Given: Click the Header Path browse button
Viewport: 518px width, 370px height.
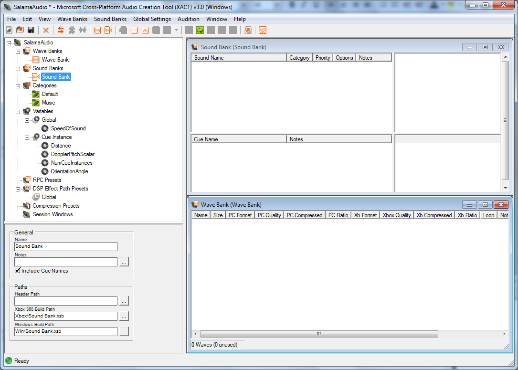Looking at the screenshot, I should (124, 301).
